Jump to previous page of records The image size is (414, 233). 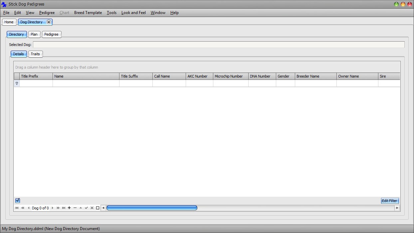(x=23, y=208)
